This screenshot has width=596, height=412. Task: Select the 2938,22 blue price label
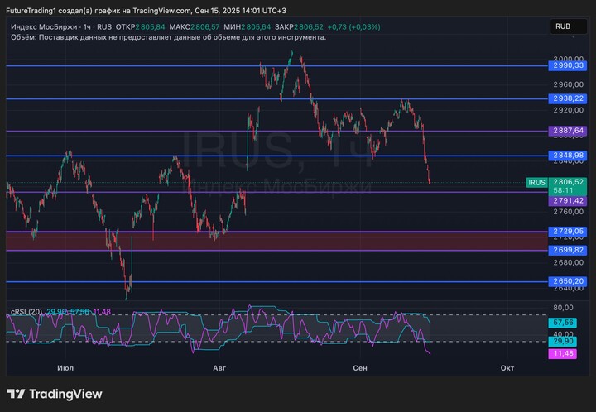click(x=568, y=98)
